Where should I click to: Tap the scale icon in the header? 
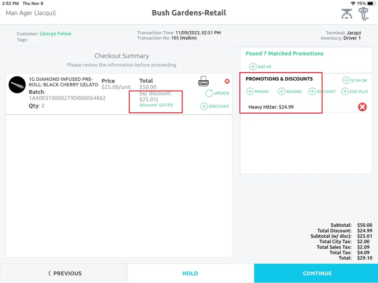[347, 14]
